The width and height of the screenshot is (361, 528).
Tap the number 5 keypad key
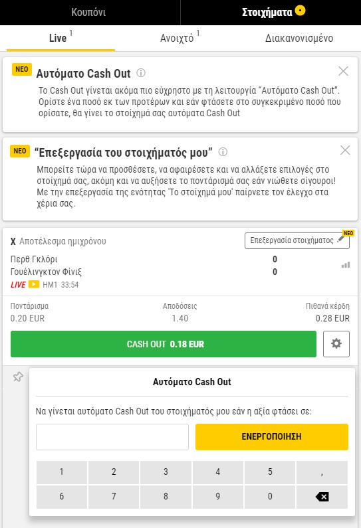click(x=270, y=472)
